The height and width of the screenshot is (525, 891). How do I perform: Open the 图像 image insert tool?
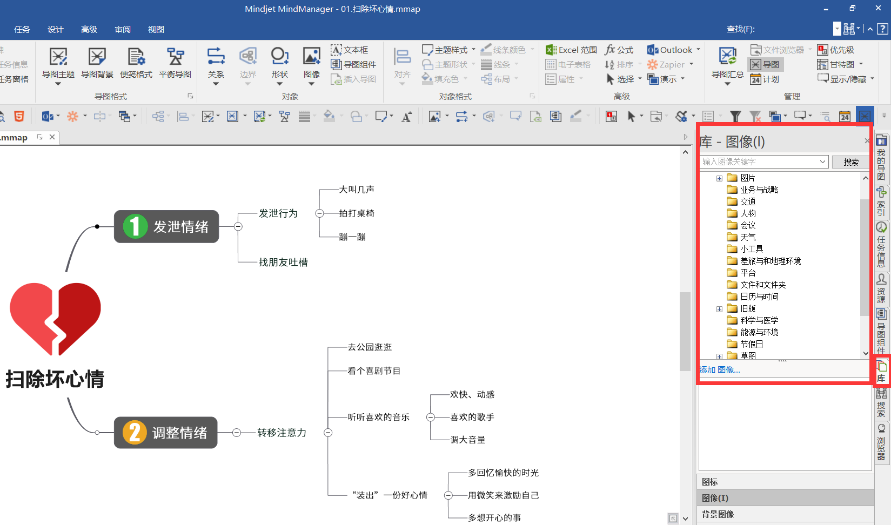pos(311,57)
